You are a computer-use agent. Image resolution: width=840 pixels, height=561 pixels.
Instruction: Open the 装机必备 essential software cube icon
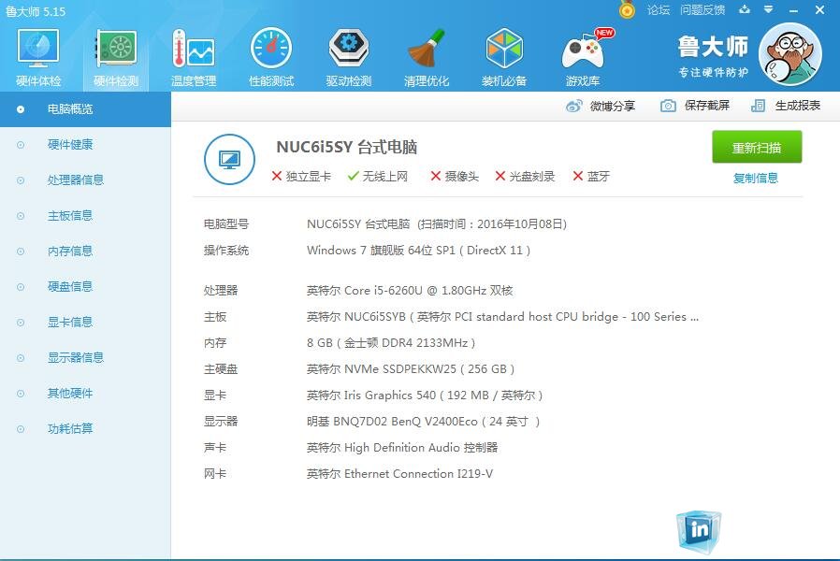[504, 57]
